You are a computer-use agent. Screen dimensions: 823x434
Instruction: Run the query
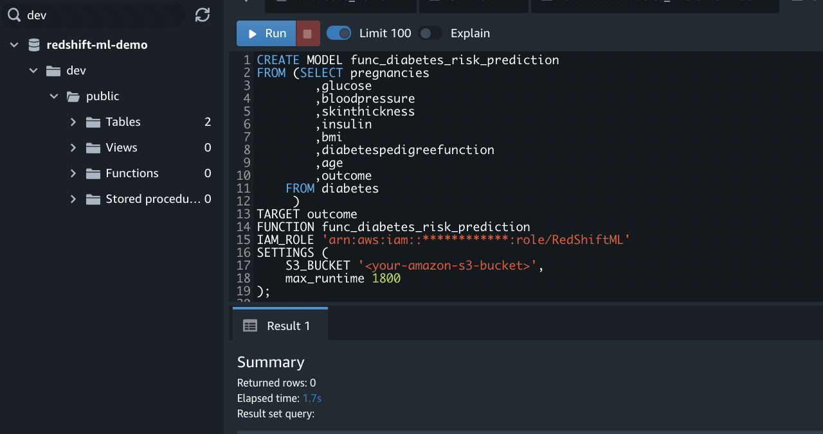pyautogui.click(x=266, y=33)
